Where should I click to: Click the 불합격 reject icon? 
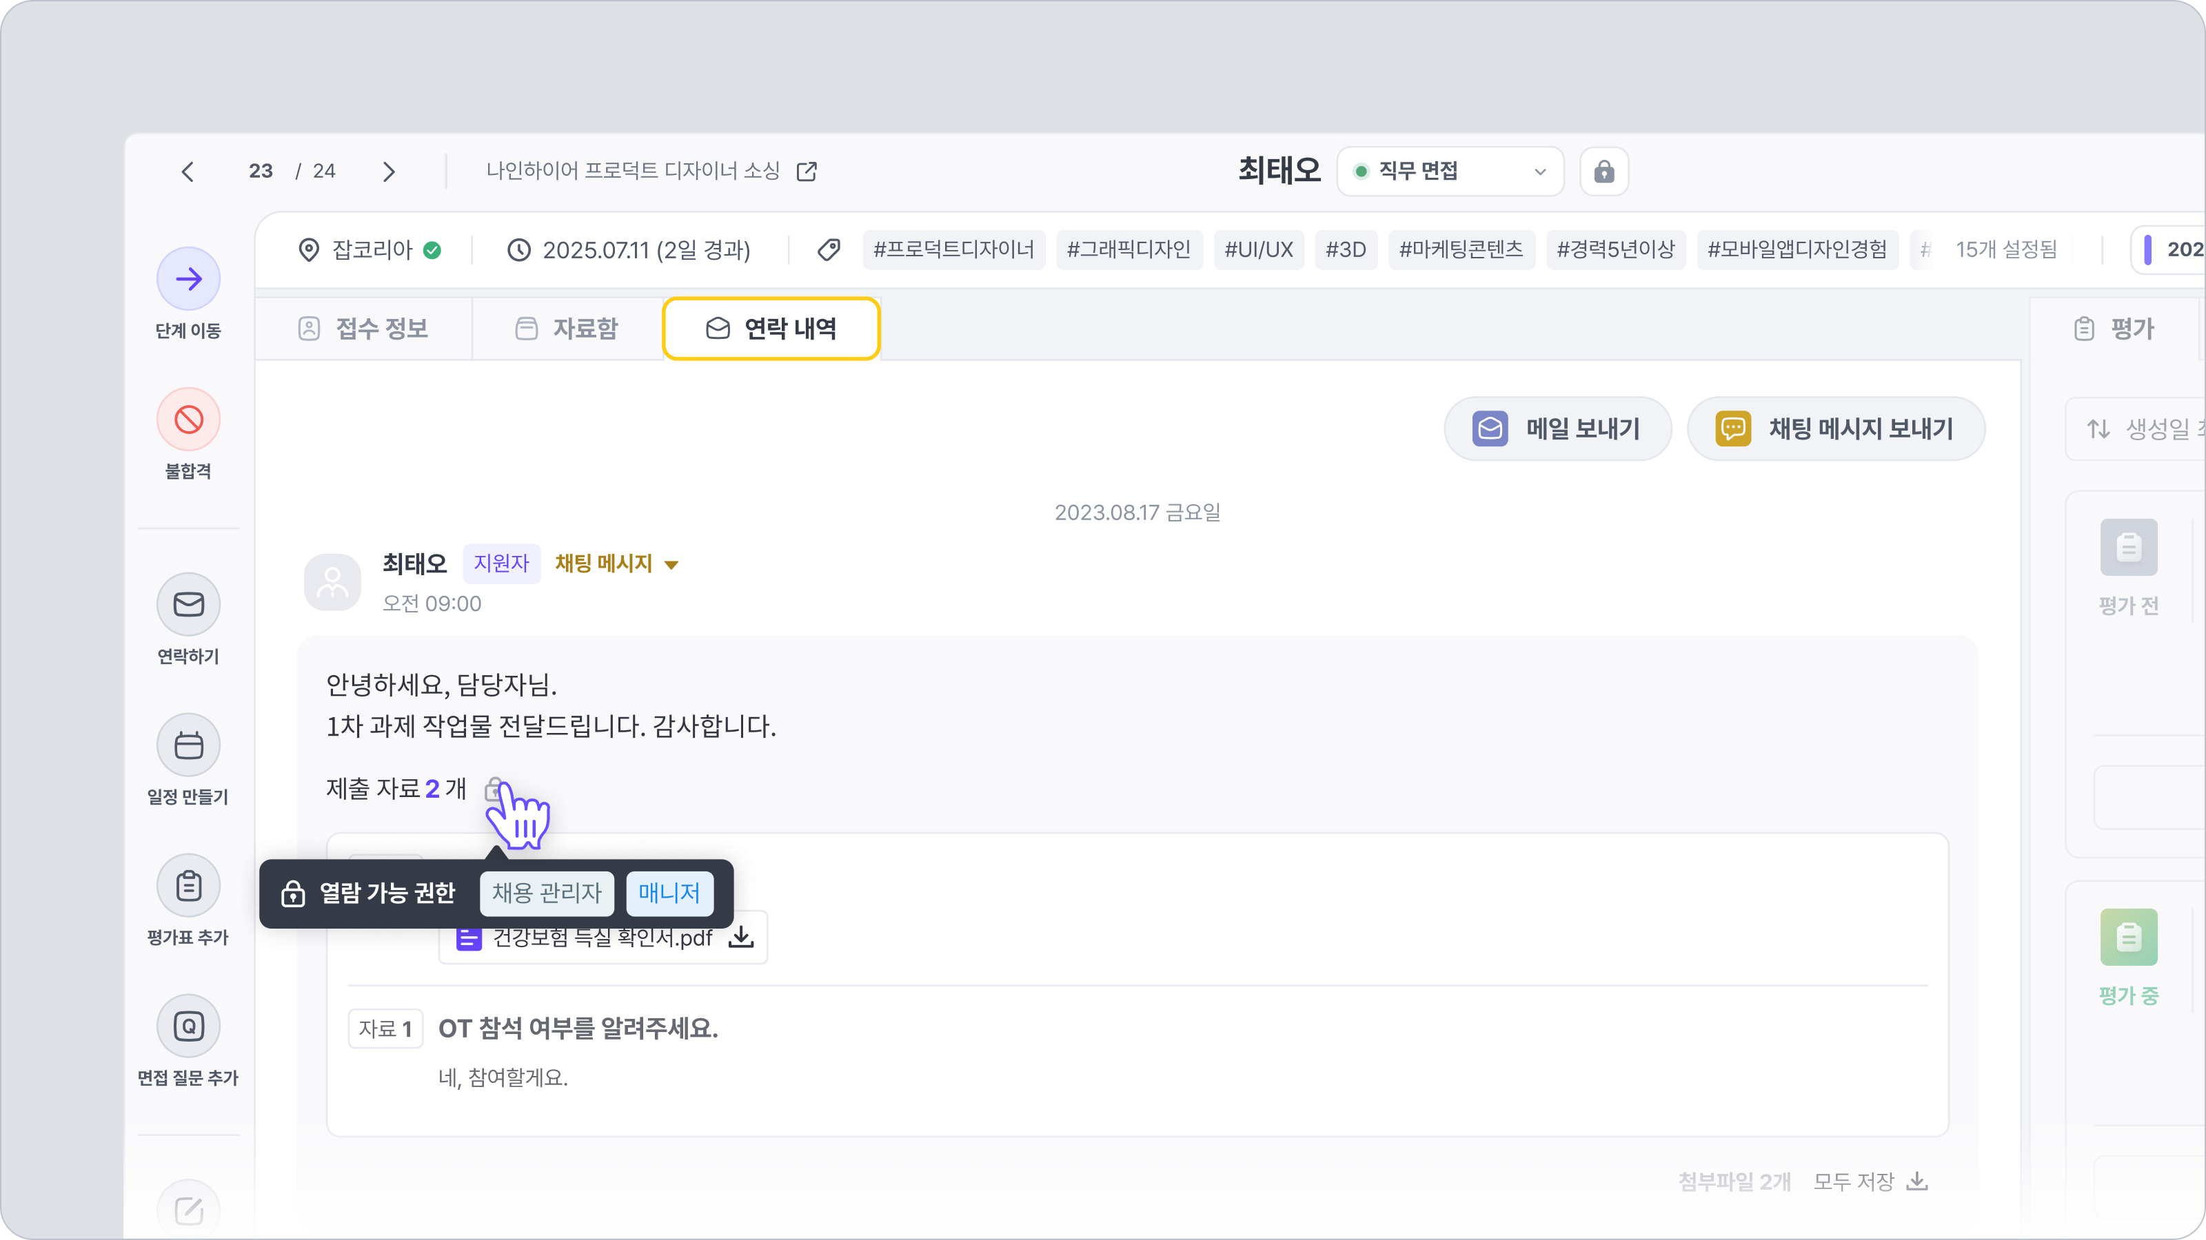point(188,420)
